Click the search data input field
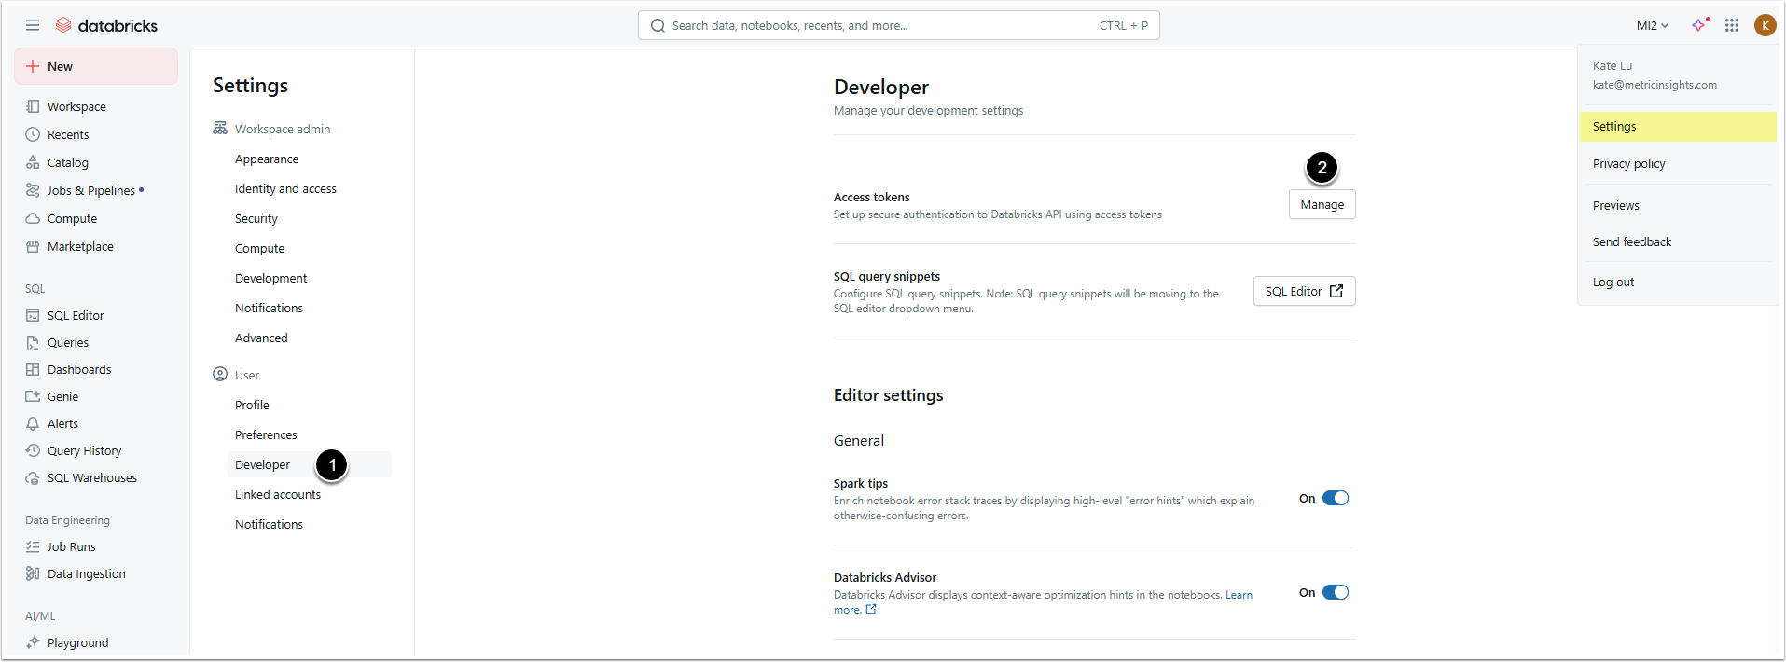 (881, 25)
